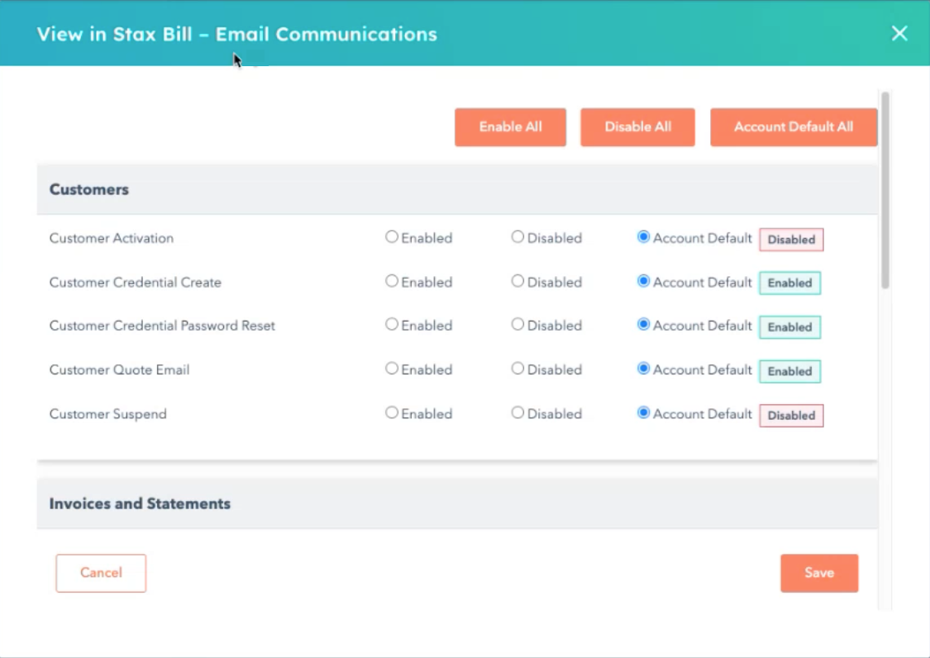Disable the Customer Quote Email option
Image resolution: width=930 pixels, height=658 pixels.
pos(517,369)
